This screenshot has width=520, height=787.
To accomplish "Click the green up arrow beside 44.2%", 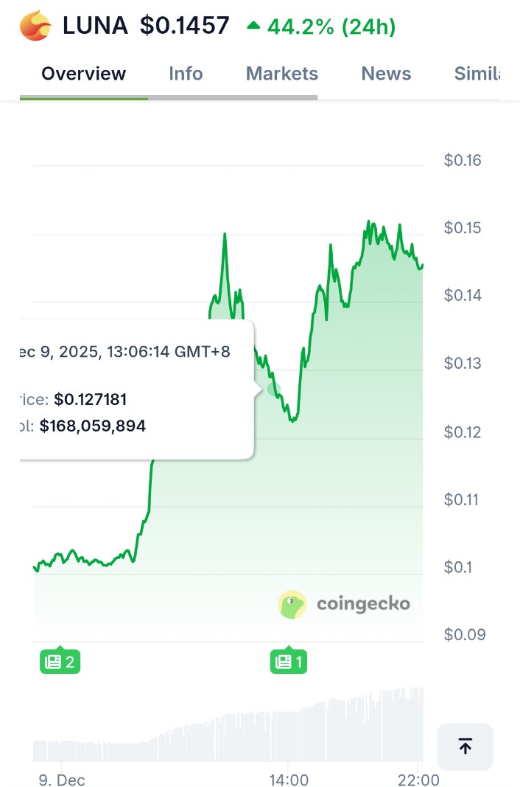I will (x=253, y=26).
